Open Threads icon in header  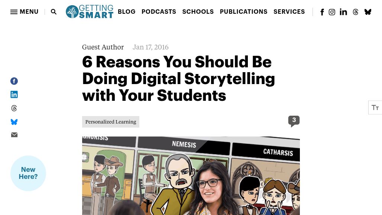tap(356, 12)
